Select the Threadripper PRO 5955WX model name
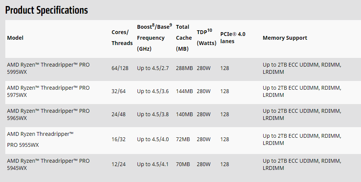 40,139
